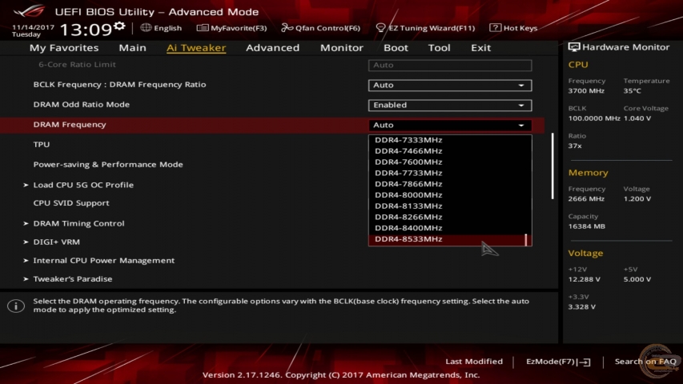This screenshot has width=683, height=384.
Task: Open the Exit tab
Action: [480, 47]
